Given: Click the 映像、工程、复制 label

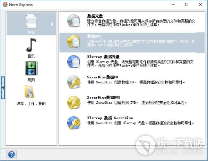Looking at the screenshot, I should point(31,103).
